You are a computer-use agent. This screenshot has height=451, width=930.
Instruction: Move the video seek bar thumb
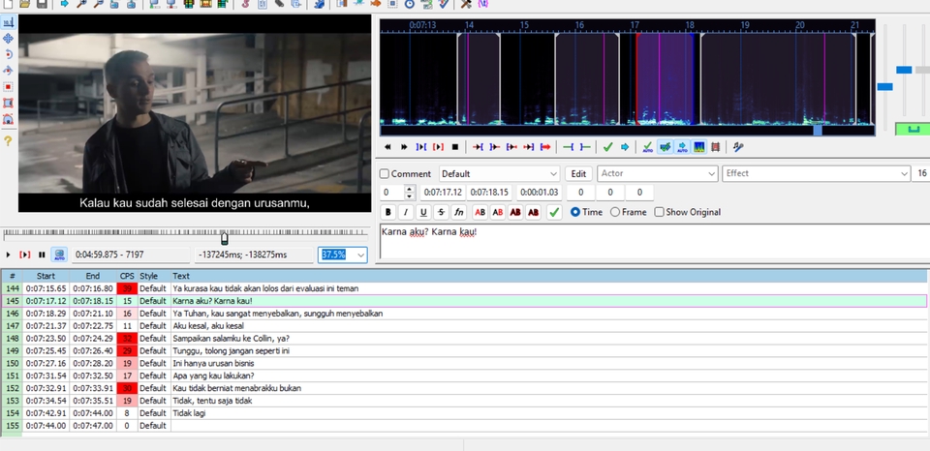click(224, 238)
